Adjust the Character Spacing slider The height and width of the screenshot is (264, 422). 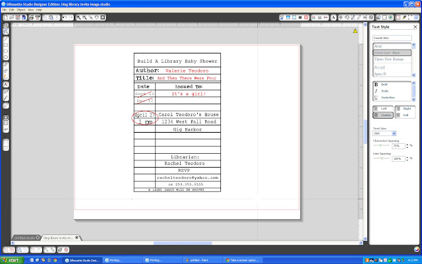[380, 145]
